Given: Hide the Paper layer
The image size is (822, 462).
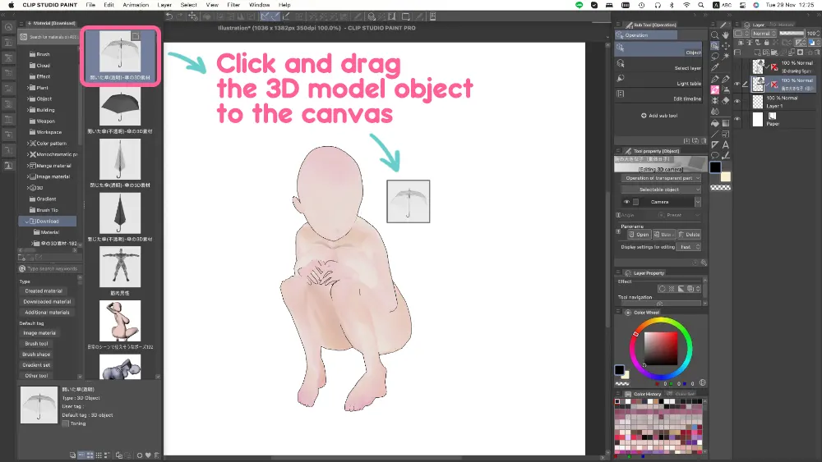Looking at the screenshot, I should 737,119.
